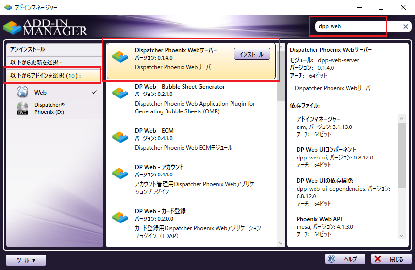Close the window with title bar X
This screenshot has width=415, height=270.
[403, 7]
